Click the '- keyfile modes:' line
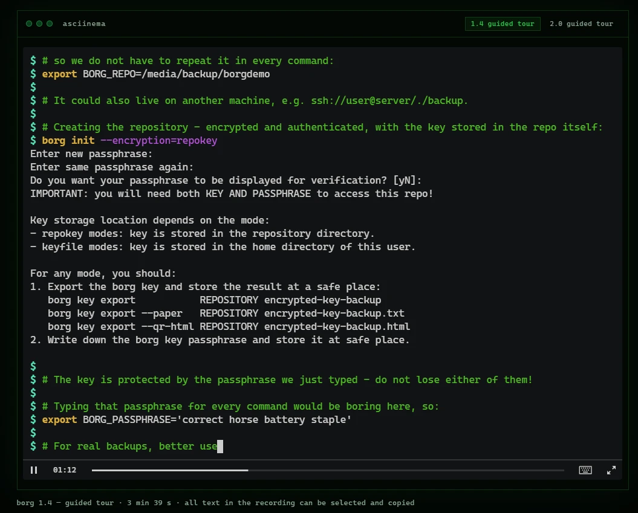 pos(223,247)
